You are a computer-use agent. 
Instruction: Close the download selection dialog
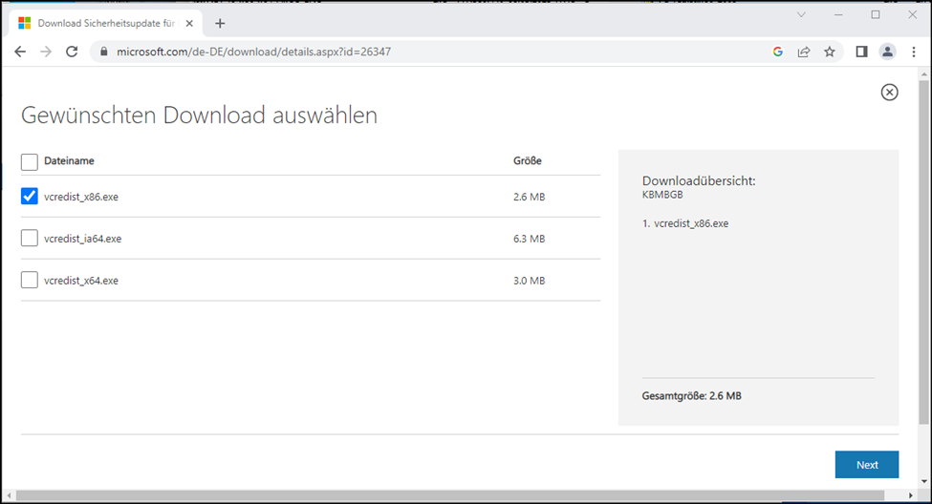coord(889,92)
